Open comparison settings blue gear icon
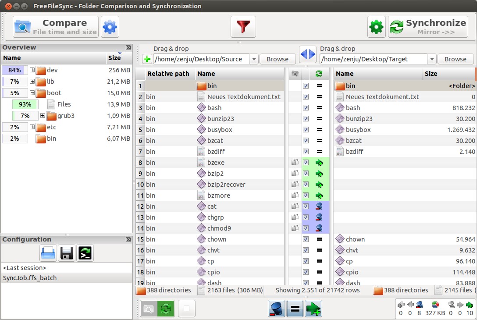The height and width of the screenshot is (320, 477). click(110, 27)
